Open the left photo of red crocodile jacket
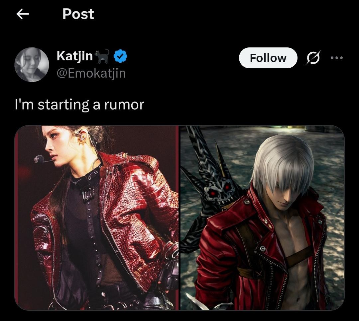The image size is (359, 321). pos(96,218)
